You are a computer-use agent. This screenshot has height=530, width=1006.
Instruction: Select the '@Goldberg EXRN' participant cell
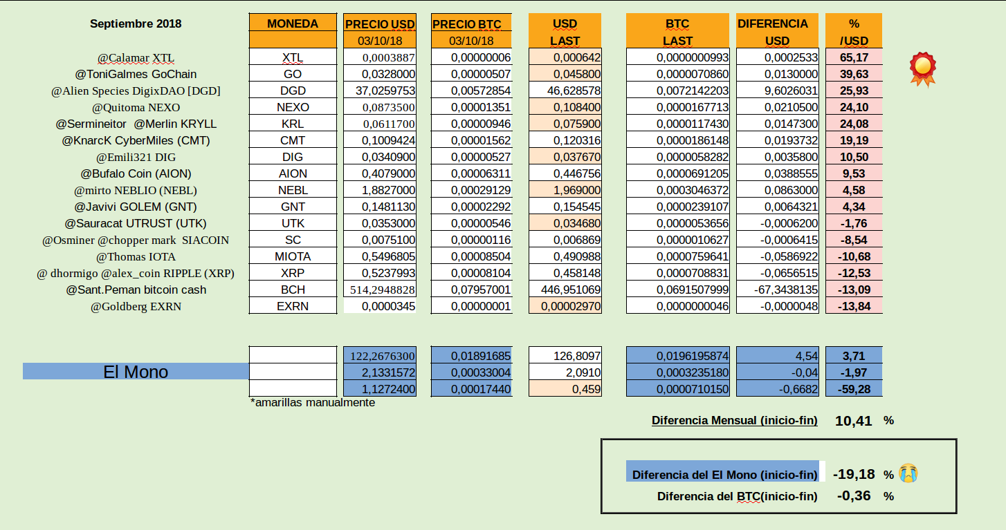tap(136, 306)
